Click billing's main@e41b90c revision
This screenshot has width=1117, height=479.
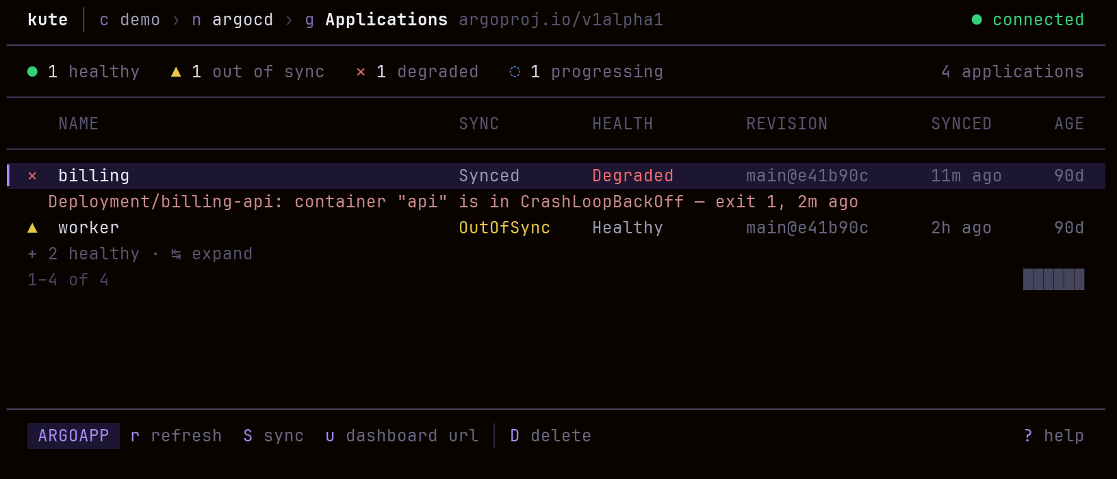tap(808, 176)
